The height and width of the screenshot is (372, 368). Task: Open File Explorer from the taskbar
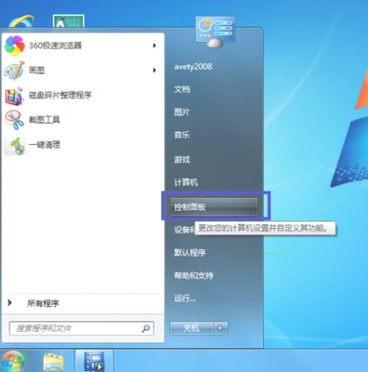(53, 362)
